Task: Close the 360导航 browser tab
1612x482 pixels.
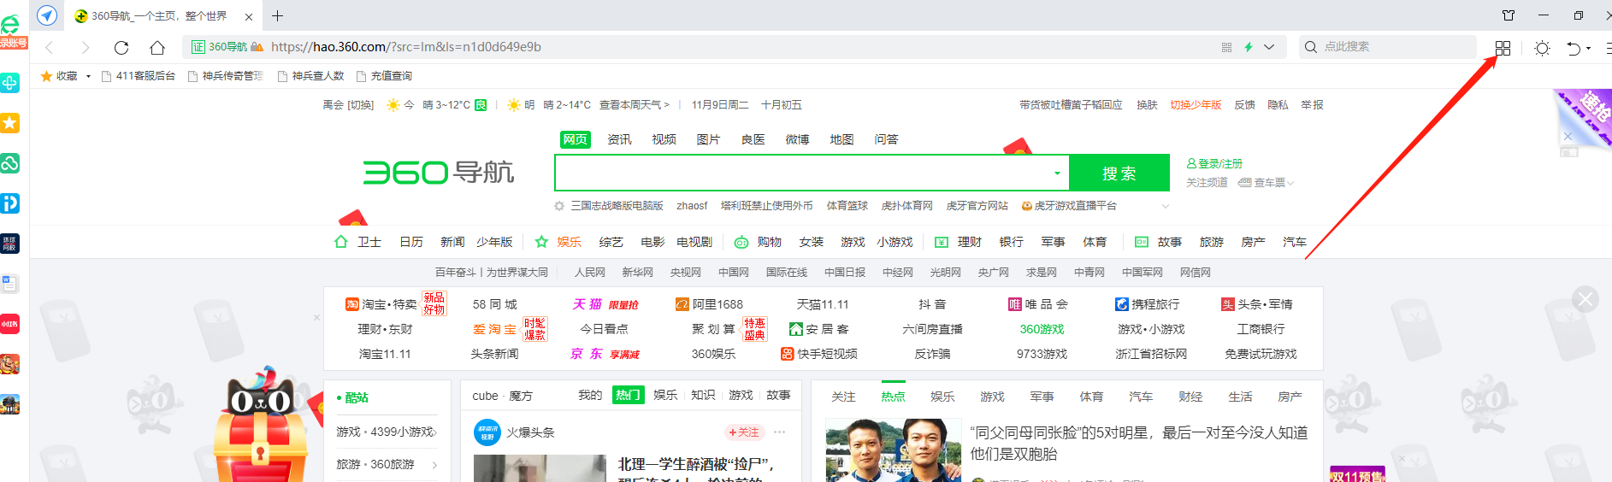Action: tap(249, 16)
